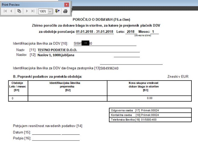Click the Telefonska številka 01/5880-400 row

[150, 120]
